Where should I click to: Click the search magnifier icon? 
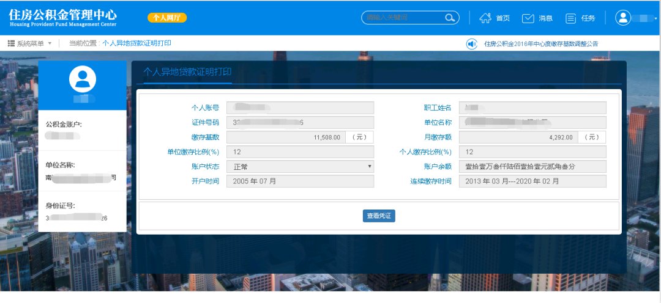tap(450, 18)
